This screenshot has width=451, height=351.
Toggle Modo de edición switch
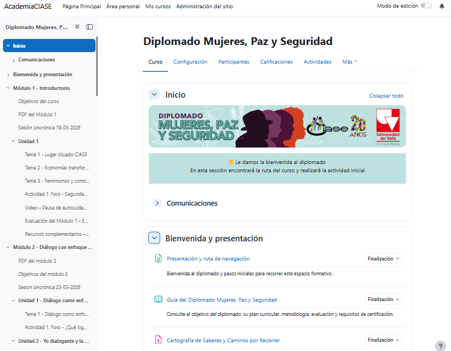click(426, 5)
